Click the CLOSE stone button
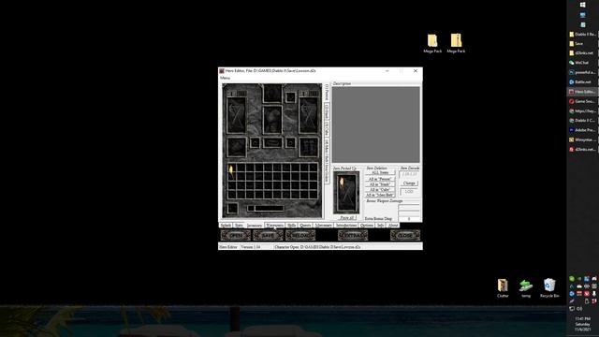The image size is (599, 337). pos(405,235)
